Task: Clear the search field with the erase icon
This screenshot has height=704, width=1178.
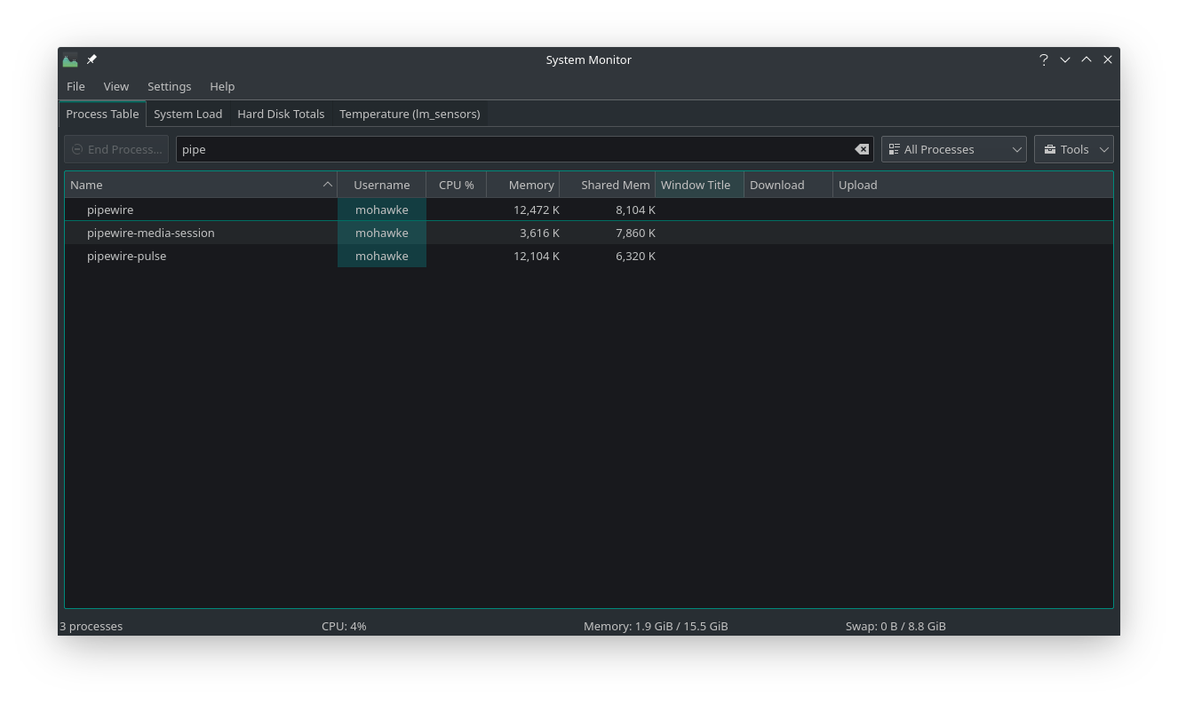Action: tap(861, 149)
